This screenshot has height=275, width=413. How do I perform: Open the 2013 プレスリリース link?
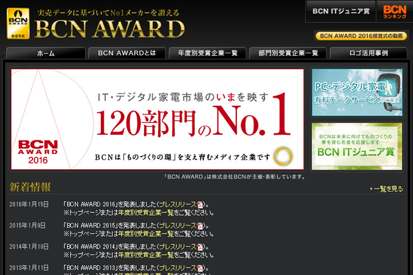point(178,268)
